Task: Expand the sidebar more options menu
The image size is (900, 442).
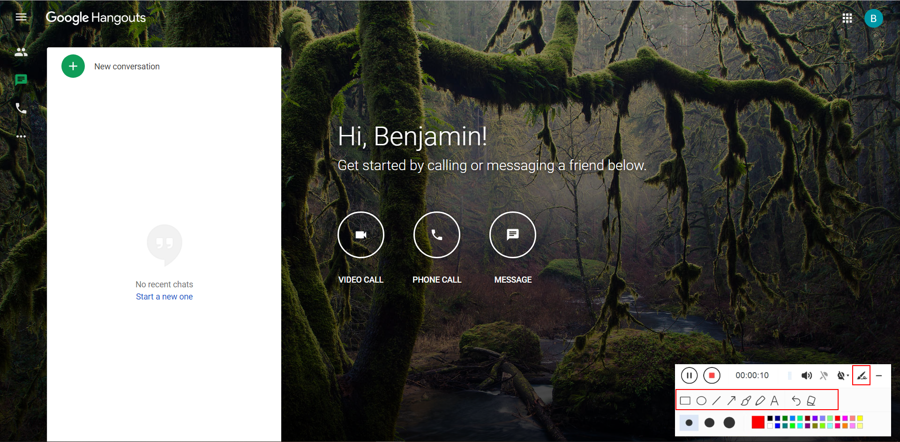Action: point(21,136)
